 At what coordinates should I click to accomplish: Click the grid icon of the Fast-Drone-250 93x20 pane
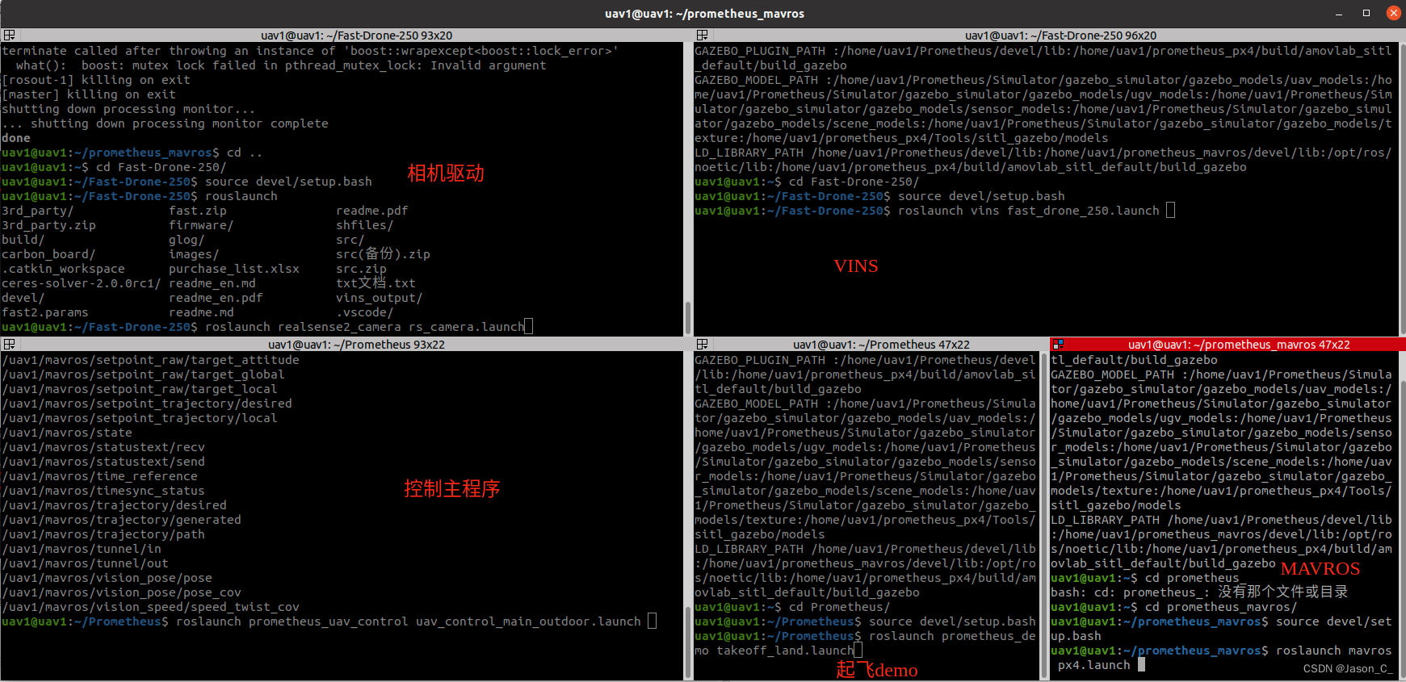[x=9, y=36]
